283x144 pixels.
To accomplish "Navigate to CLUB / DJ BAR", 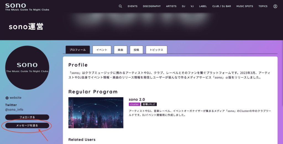I will click(221, 6).
